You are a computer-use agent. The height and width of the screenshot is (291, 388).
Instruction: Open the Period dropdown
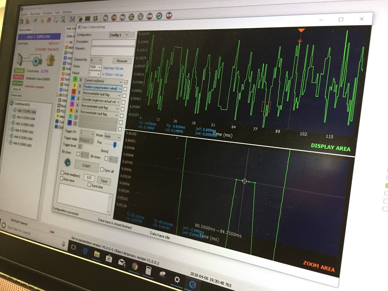click(94, 74)
